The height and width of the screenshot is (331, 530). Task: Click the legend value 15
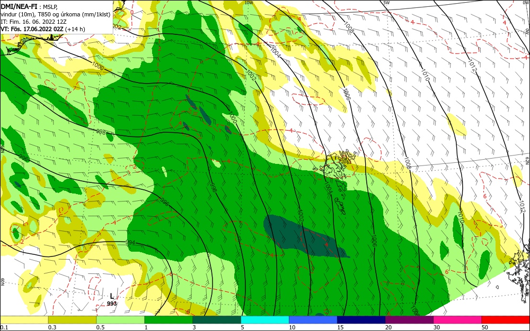pyautogui.click(x=340, y=327)
